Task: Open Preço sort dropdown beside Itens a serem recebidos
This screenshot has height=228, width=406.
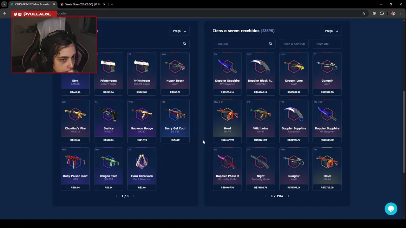Action: (332, 31)
